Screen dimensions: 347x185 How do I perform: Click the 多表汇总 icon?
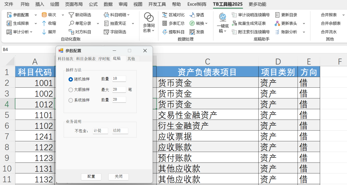point(165,23)
